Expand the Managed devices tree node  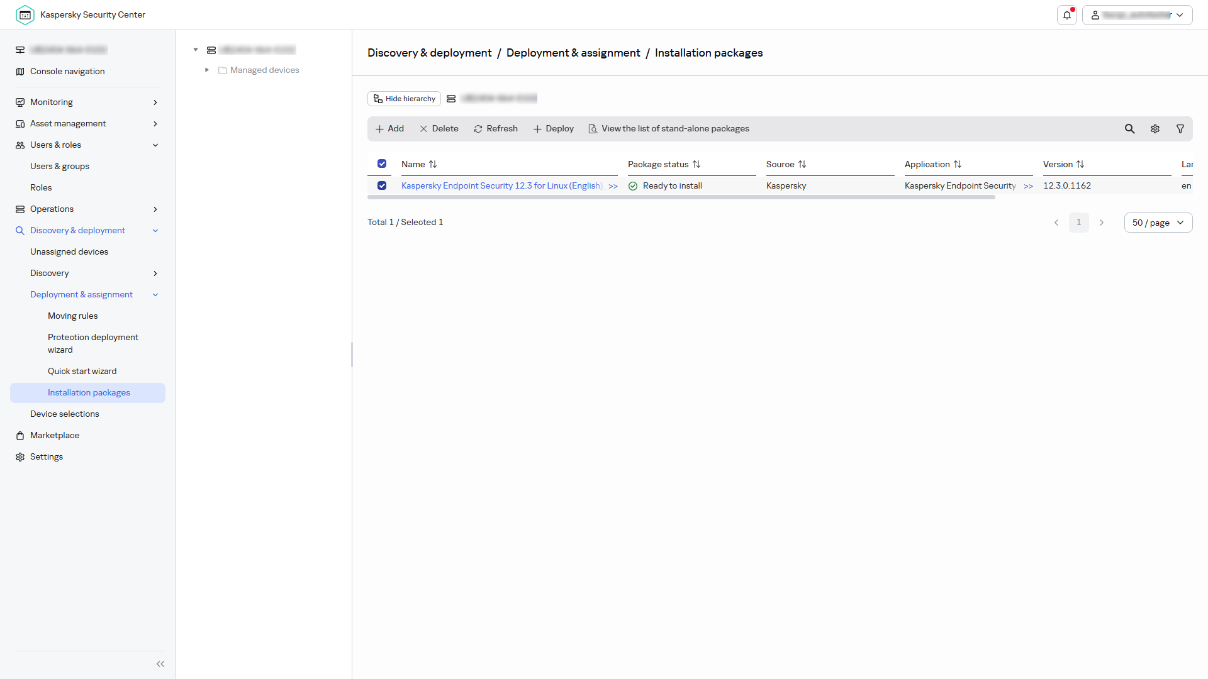pyautogui.click(x=207, y=70)
